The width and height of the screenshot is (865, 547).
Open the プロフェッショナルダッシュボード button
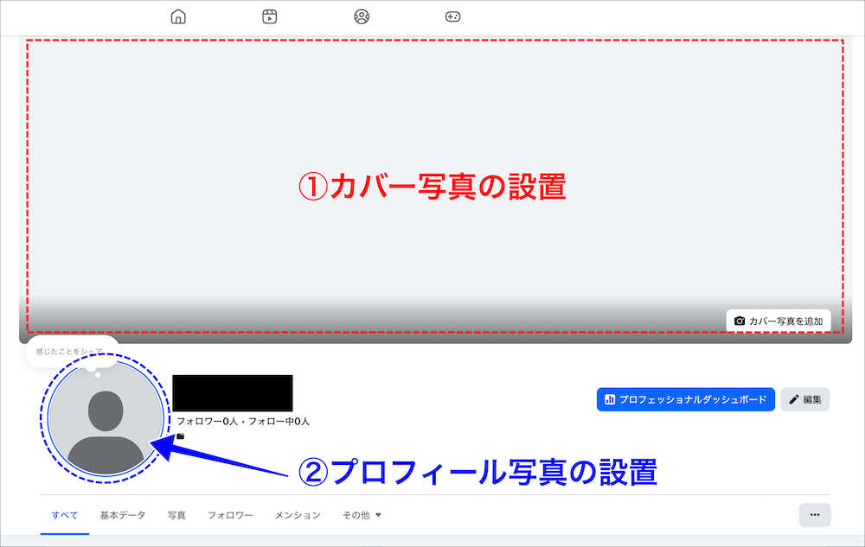(x=685, y=399)
